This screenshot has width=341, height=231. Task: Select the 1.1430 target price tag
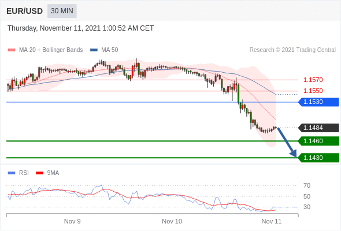tap(318, 158)
